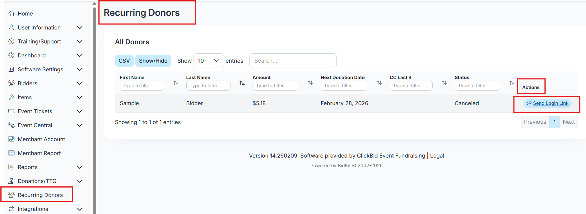Toggle column visibility with Show/Hide
586x214 pixels.
[153, 61]
